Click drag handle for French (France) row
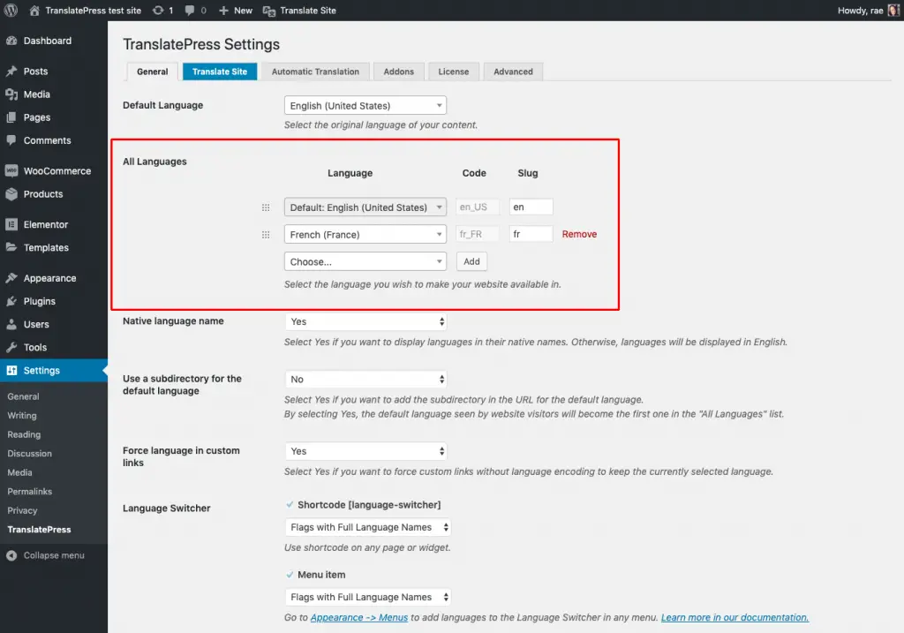Screen dimensions: 904x633 (266, 235)
